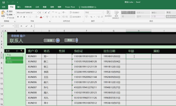The image size is (176, 106).
Task: Decrease the cell indent
Action: (64, 17)
